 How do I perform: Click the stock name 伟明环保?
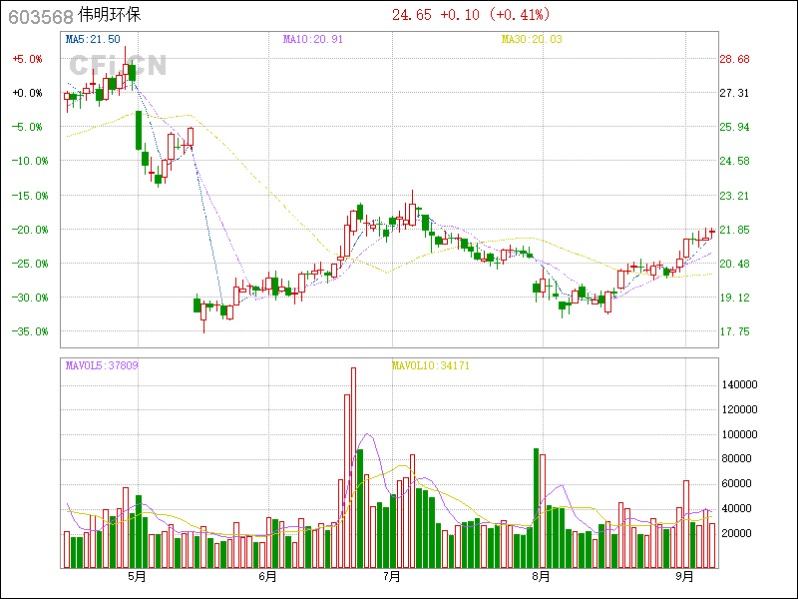pos(112,16)
